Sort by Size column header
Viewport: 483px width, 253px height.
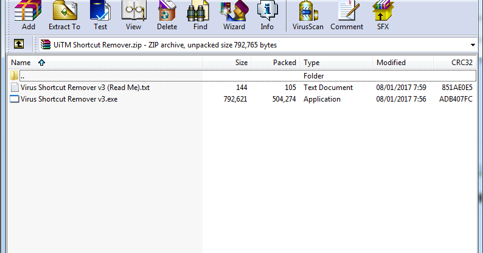(x=227, y=63)
